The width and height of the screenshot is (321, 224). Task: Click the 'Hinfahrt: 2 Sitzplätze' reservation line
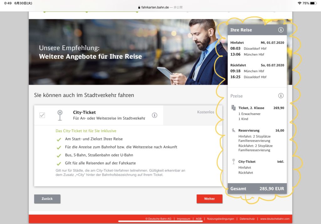coord(255,136)
